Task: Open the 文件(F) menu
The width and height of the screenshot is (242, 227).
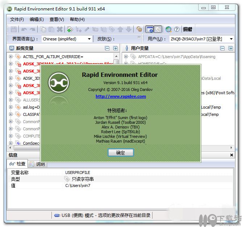Action: [x=17, y=19]
